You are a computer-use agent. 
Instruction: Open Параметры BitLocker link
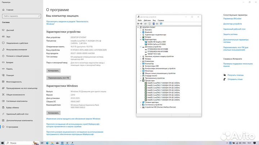pyautogui.click(x=232, y=19)
